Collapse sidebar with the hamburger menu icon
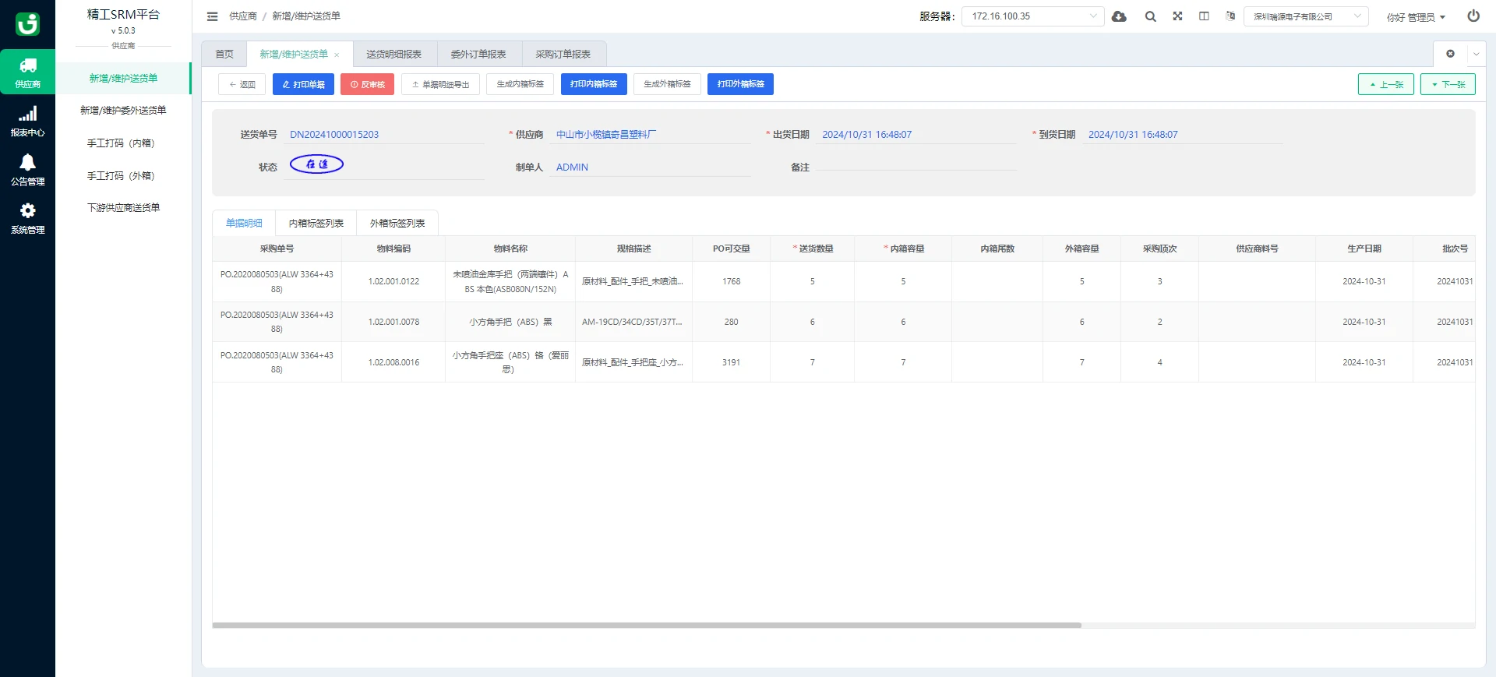Image resolution: width=1496 pixels, height=677 pixels. point(212,16)
